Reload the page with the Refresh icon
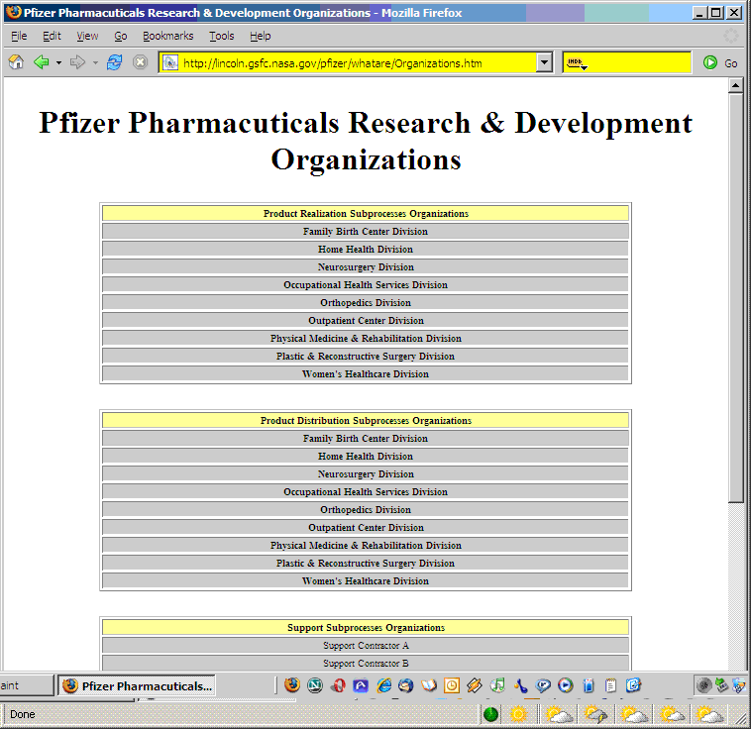The image size is (751, 729). pyautogui.click(x=114, y=62)
